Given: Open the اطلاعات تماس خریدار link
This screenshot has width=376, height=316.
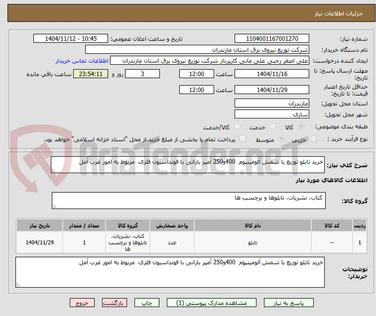Looking at the screenshot, I should tap(82, 61).
